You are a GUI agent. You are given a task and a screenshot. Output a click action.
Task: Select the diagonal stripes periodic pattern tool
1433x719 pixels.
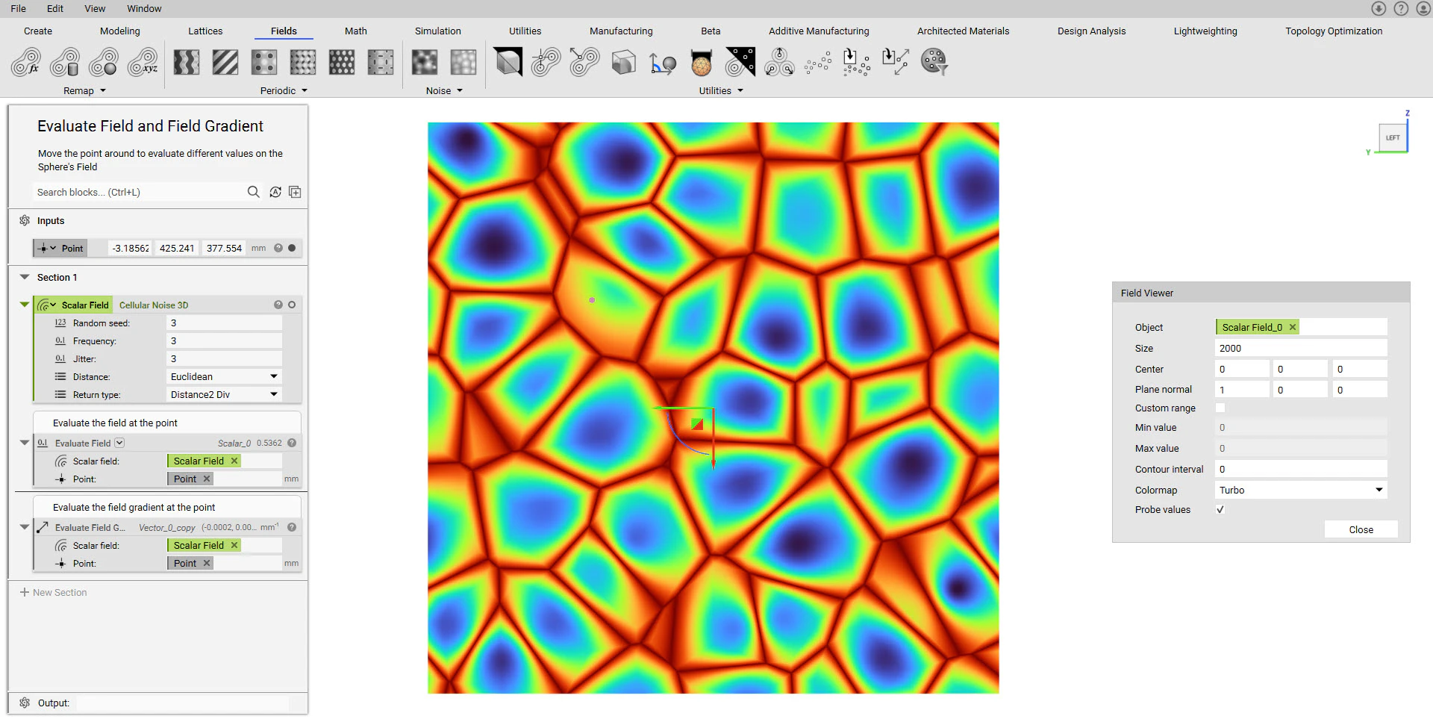[225, 63]
